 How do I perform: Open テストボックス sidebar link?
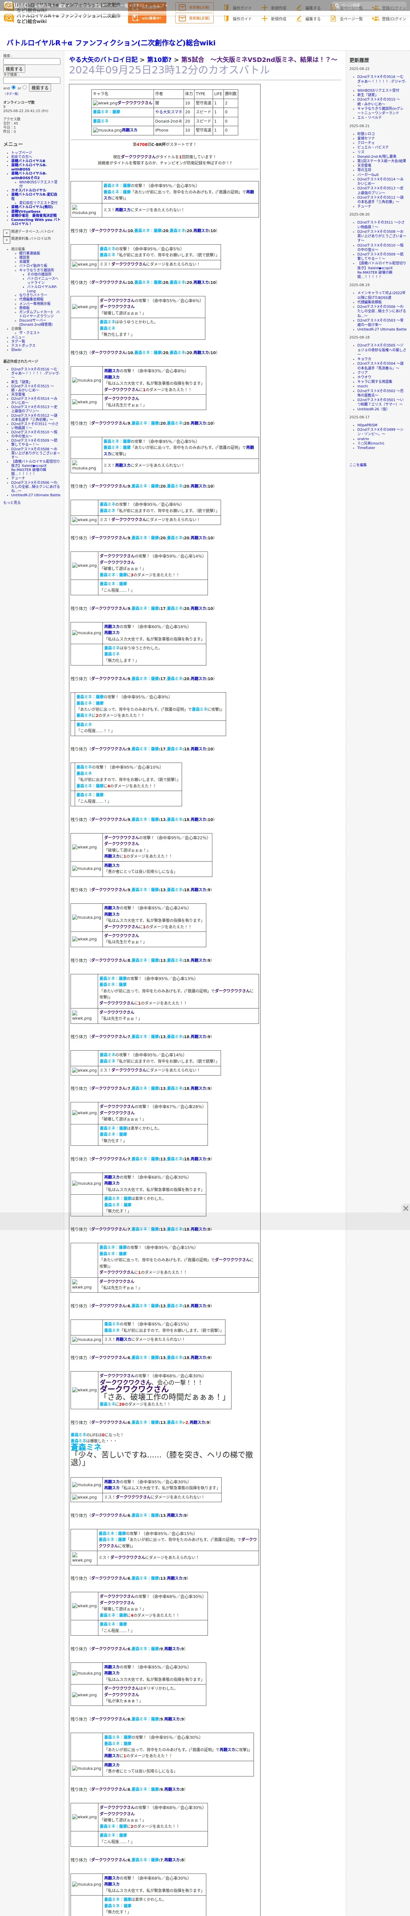click(23, 345)
